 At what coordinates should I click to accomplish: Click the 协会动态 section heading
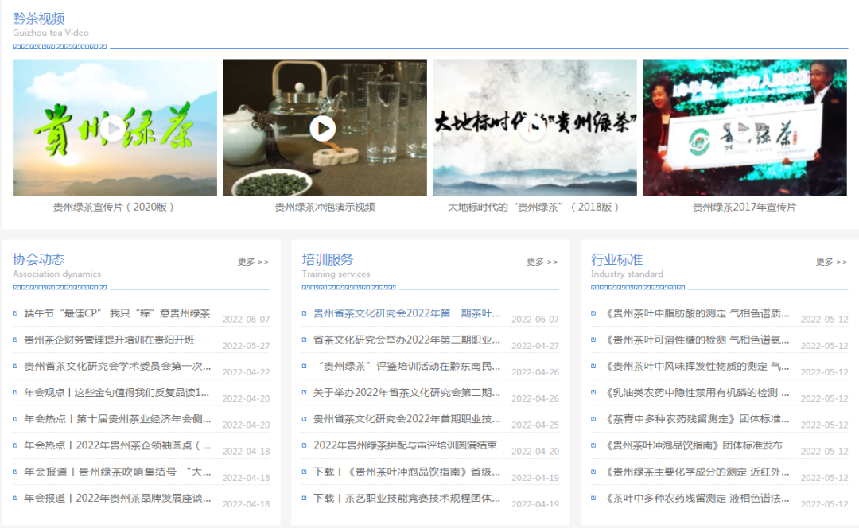pyautogui.click(x=39, y=259)
